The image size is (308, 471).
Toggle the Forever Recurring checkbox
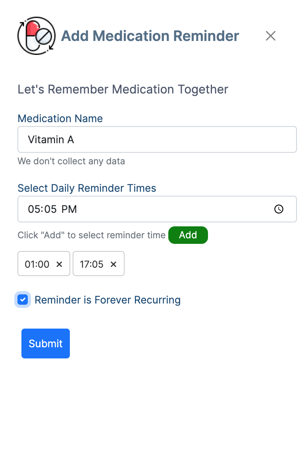[23, 300]
